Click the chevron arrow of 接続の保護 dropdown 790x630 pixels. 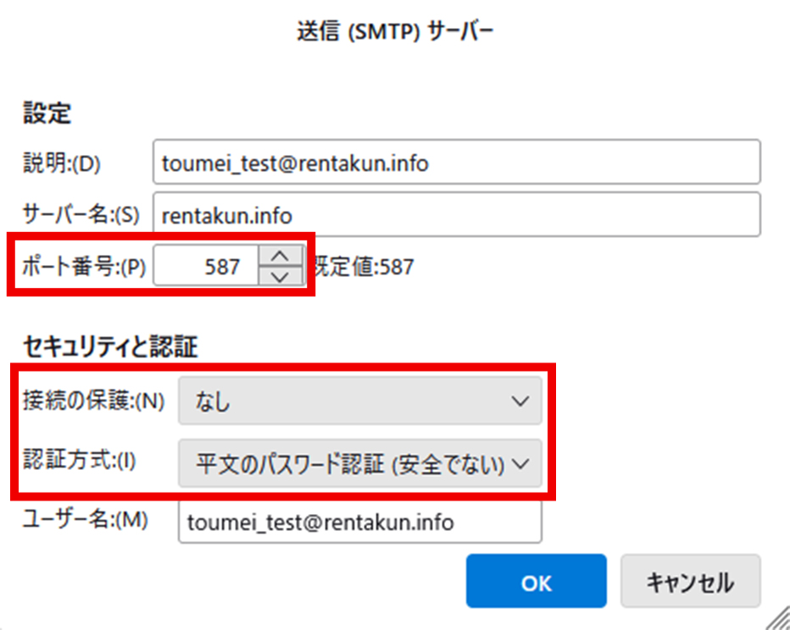pos(520,401)
